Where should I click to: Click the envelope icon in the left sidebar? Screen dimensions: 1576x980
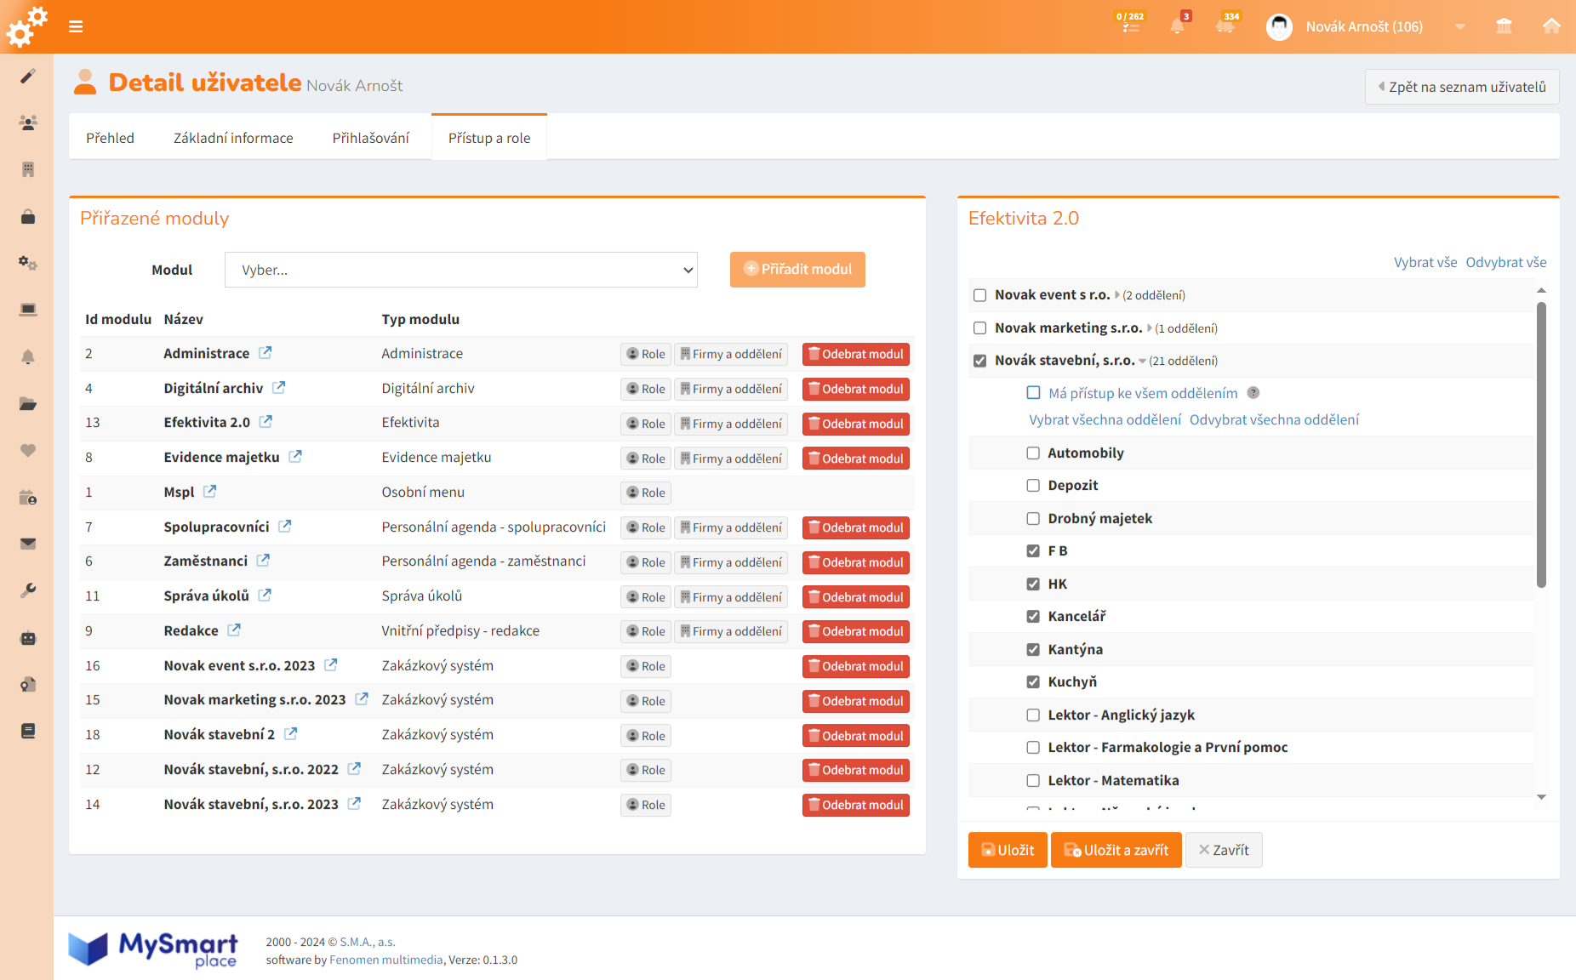[x=28, y=544]
